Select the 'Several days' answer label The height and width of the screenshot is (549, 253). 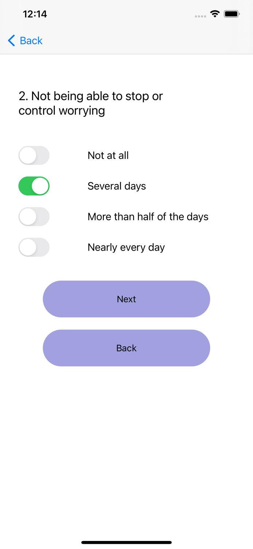[x=116, y=186]
